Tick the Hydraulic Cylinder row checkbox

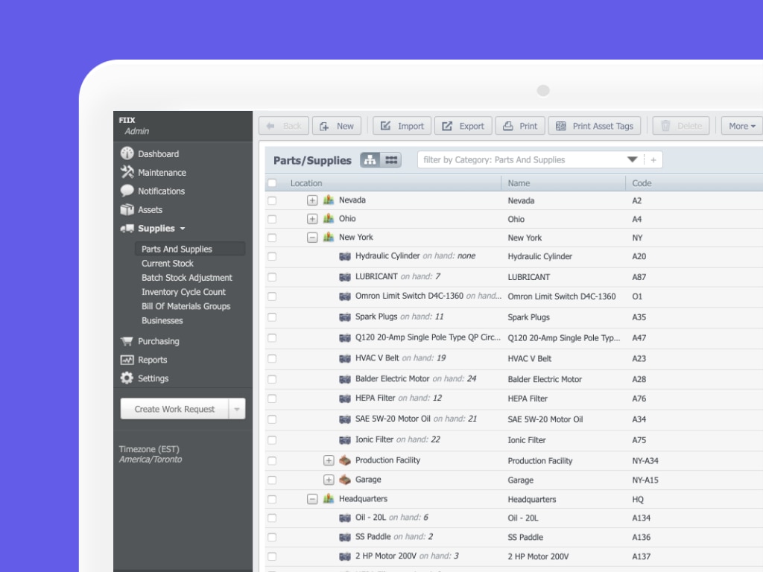point(272,256)
